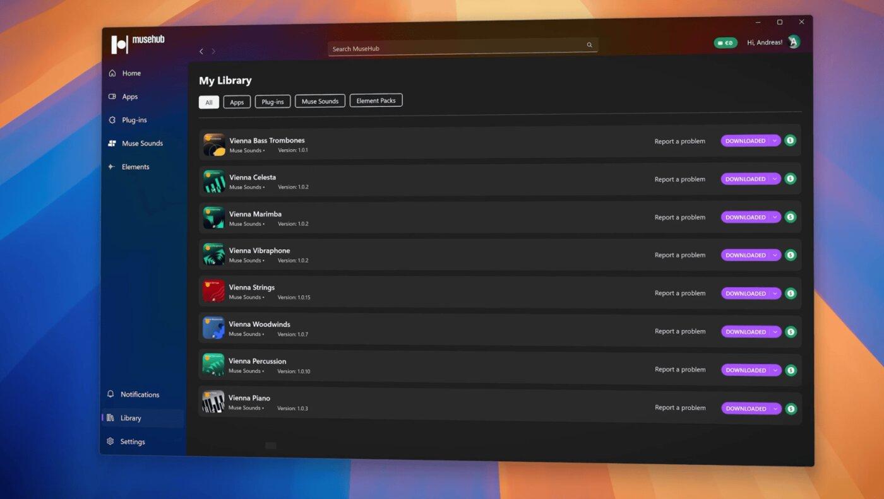Click green coin icon for Vienna Strings
Image resolution: width=884 pixels, height=499 pixels.
(x=791, y=293)
